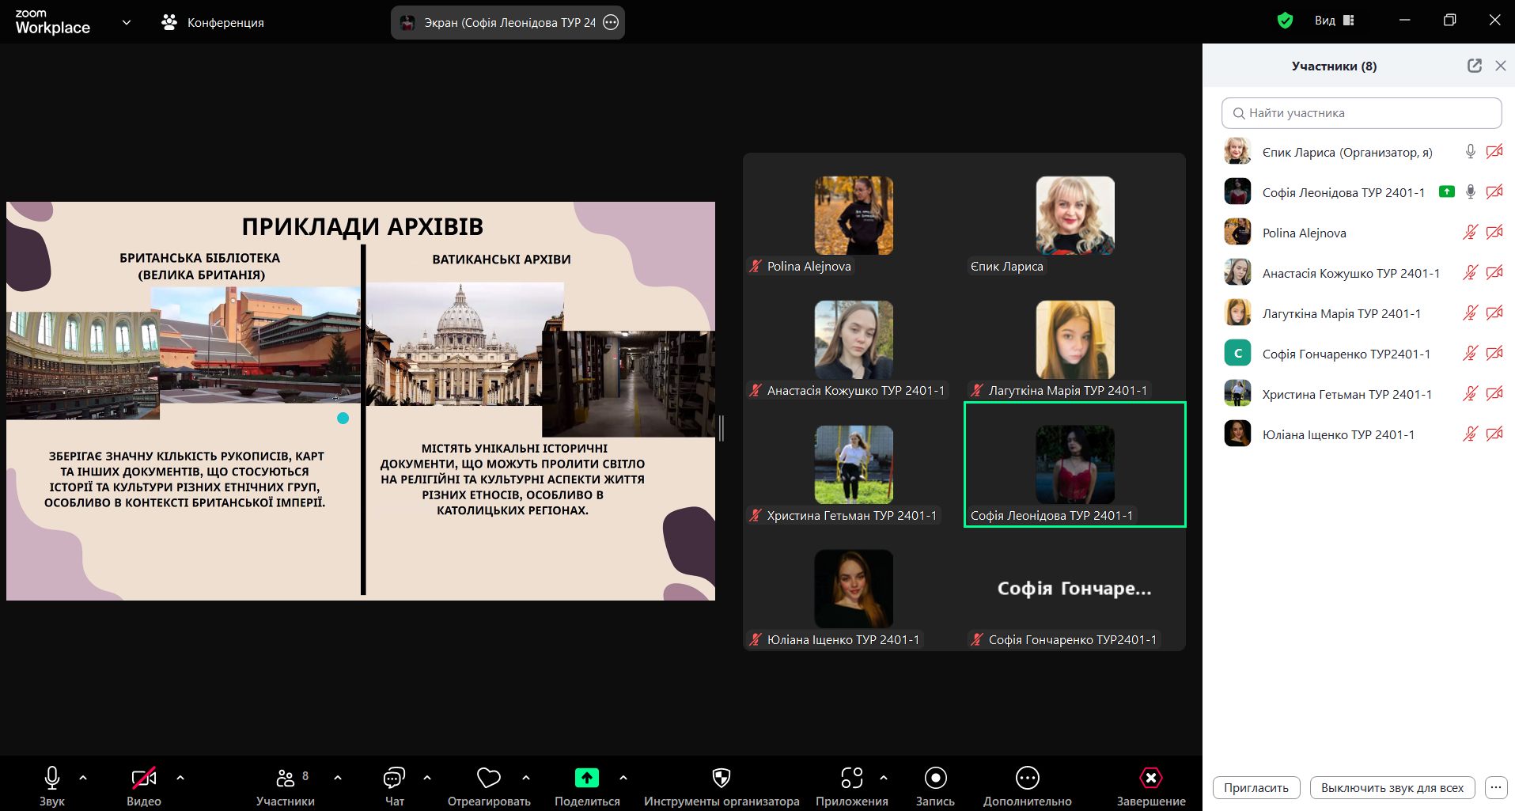Click Выключить звук для всех button
Screen dimensions: 1515x811
(1392, 787)
